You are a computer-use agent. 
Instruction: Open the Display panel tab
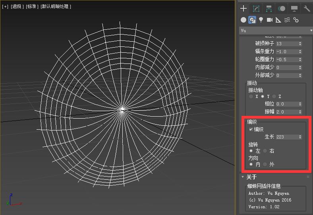(x=294, y=9)
